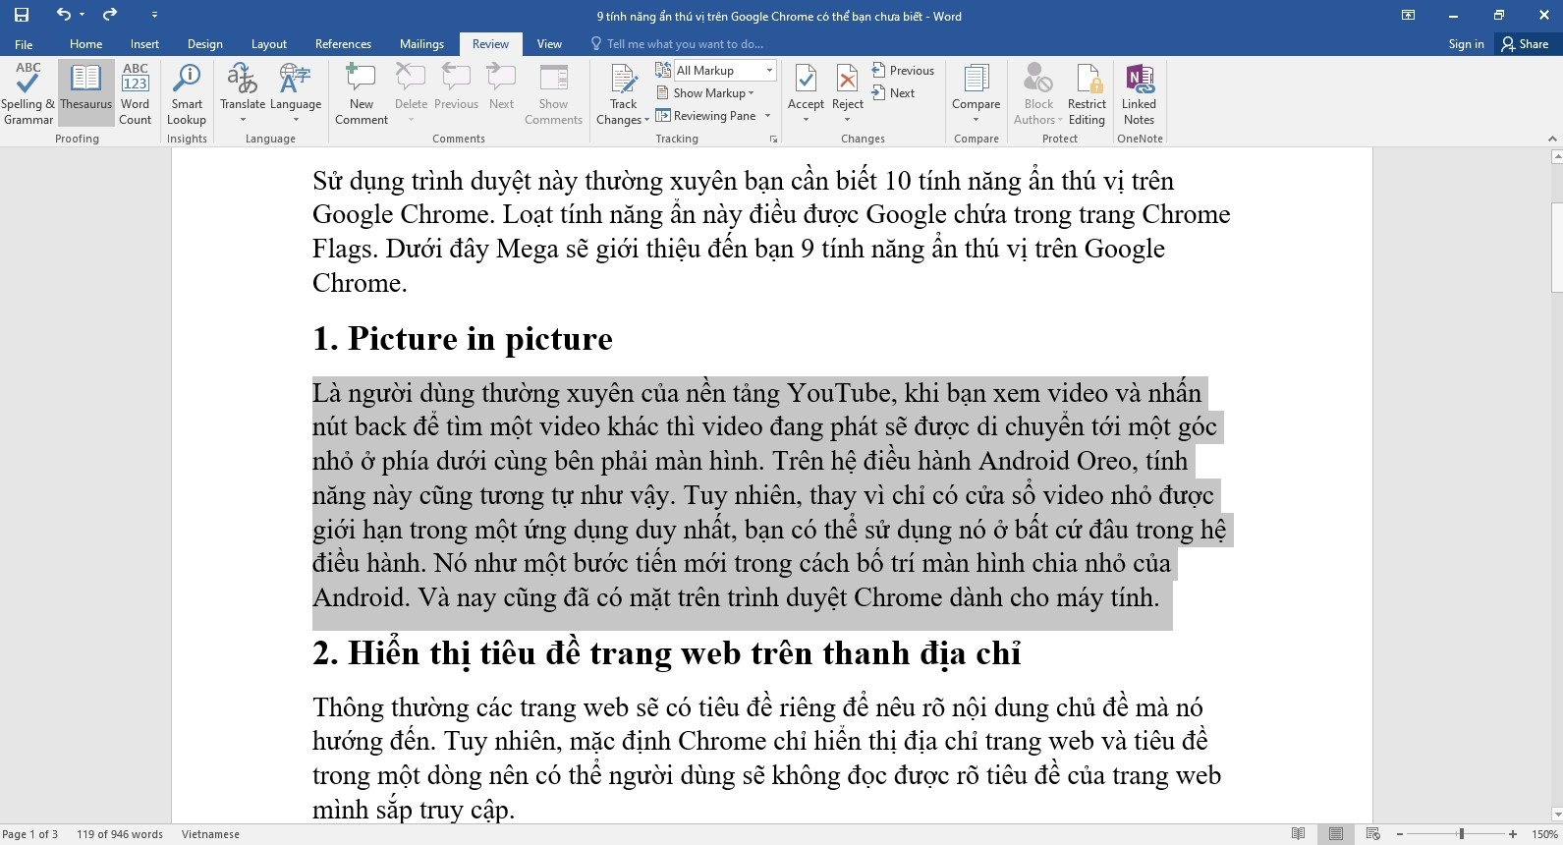Insert a New Comment
1563x845 pixels.
point(362,93)
